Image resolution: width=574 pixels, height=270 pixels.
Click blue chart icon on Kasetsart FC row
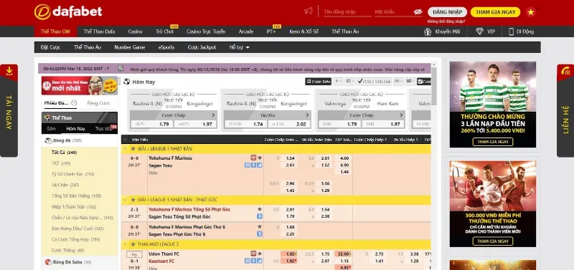pos(260,261)
